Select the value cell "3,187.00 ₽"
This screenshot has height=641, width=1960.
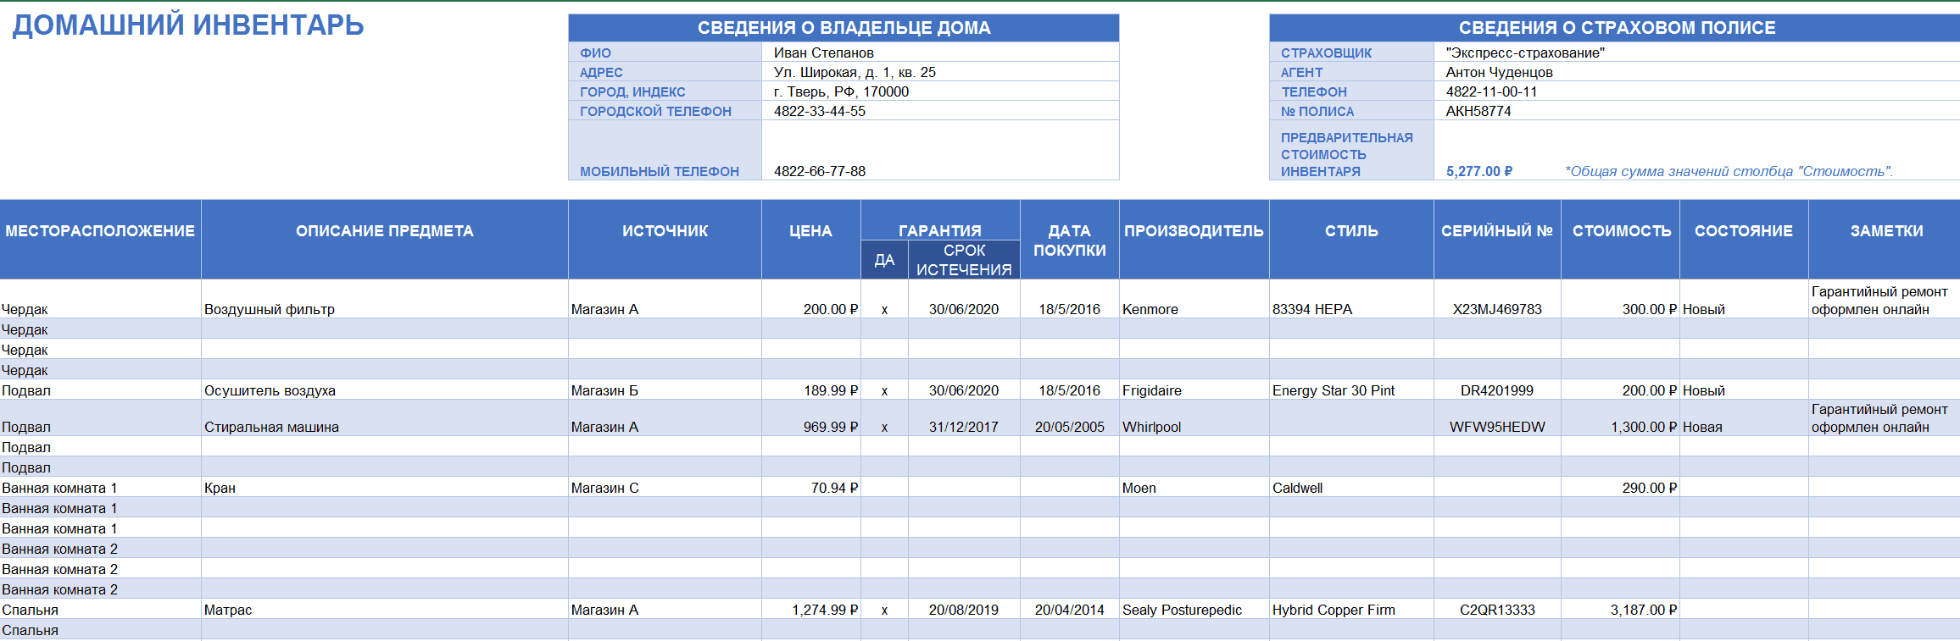coord(1621,610)
